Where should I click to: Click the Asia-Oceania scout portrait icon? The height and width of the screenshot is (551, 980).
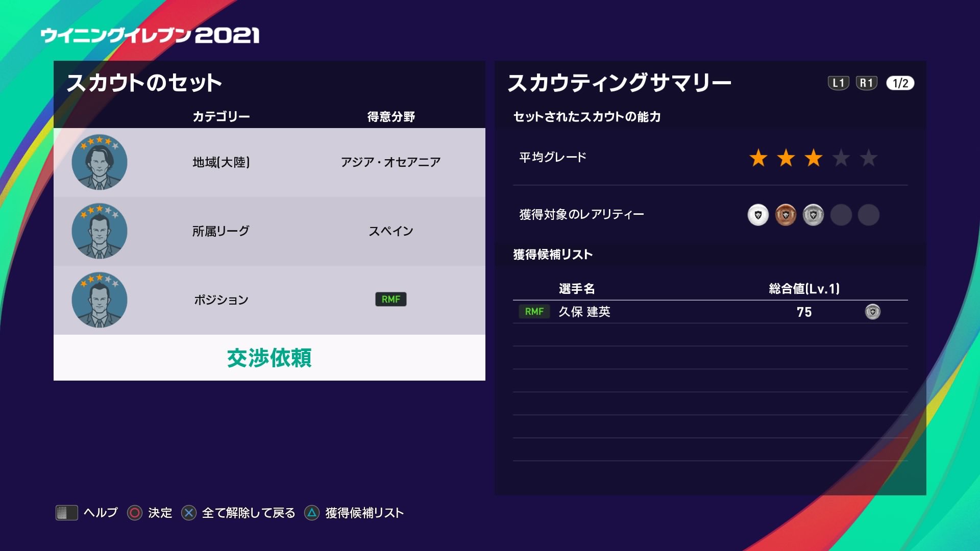click(x=100, y=162)
